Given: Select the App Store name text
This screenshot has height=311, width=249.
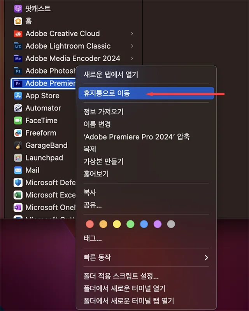Looking at the screenshot, I should point(42,96).
